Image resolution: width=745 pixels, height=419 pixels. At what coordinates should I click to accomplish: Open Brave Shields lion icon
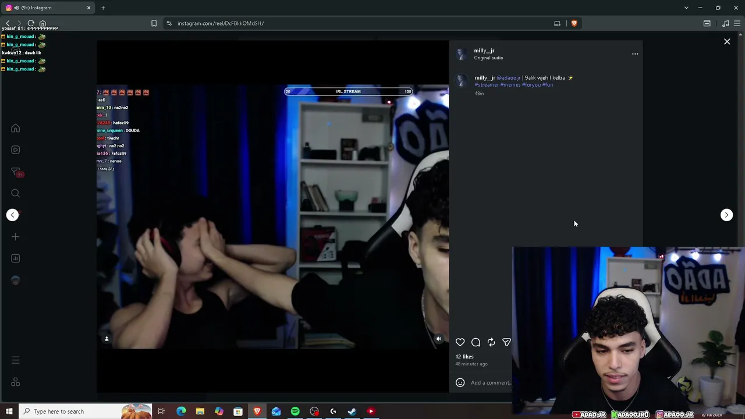[x=574, y=23]
